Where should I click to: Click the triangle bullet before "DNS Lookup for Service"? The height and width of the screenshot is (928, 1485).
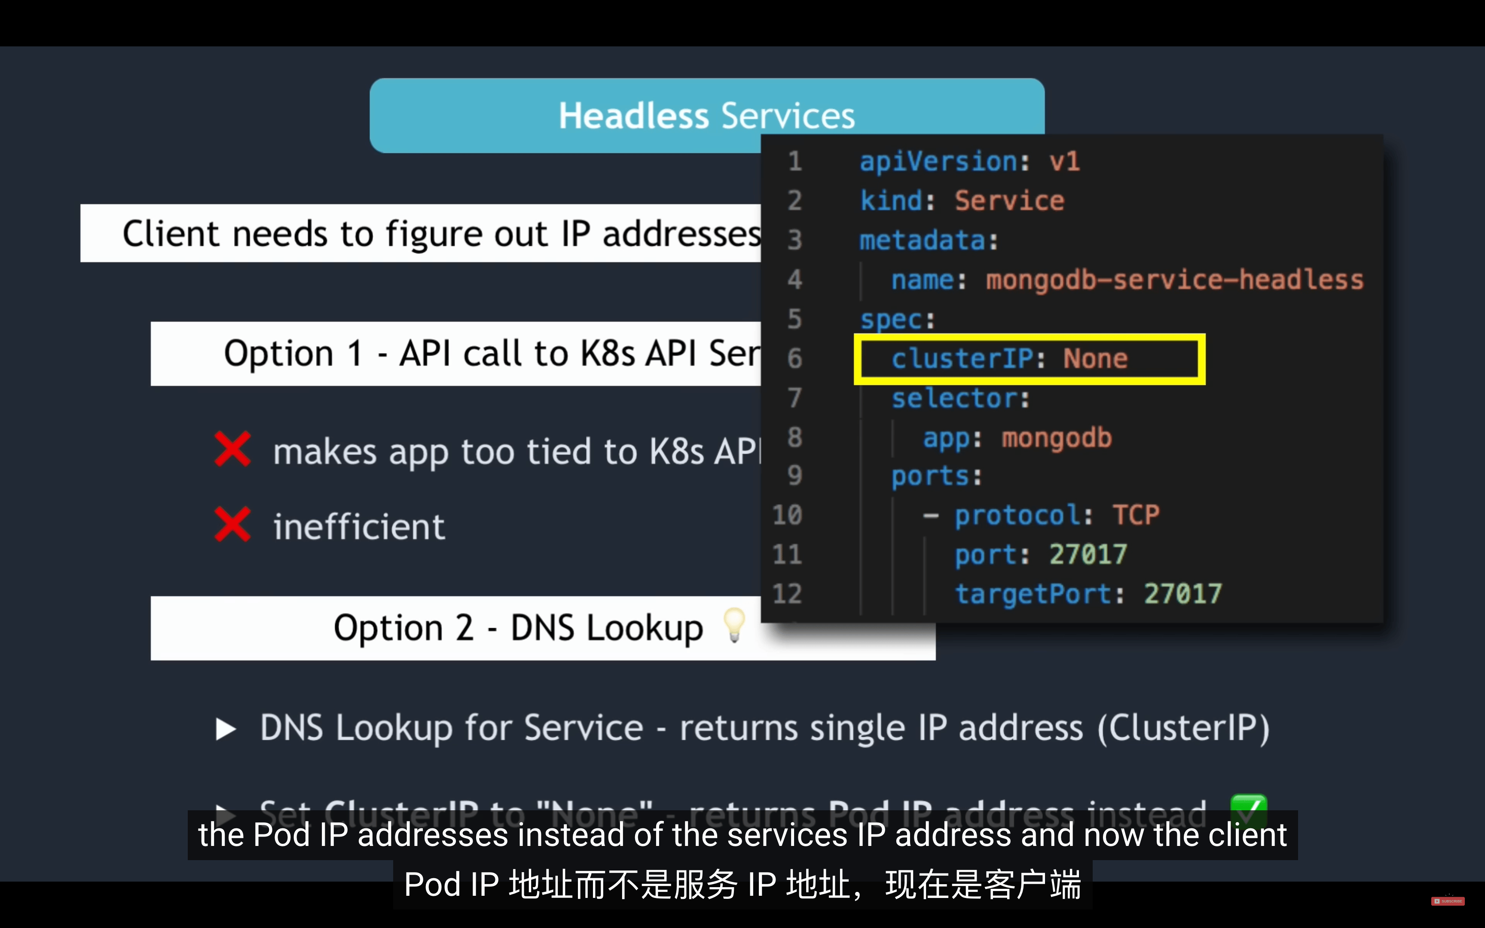[x=226, y=729]
